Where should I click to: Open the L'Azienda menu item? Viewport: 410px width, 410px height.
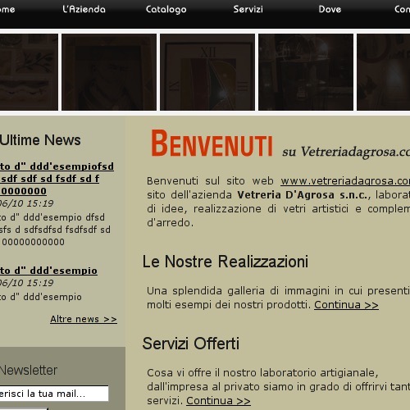click(84, 9)
